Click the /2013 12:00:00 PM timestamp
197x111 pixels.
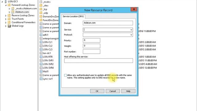pyautogui.click(x=148, y=68)
